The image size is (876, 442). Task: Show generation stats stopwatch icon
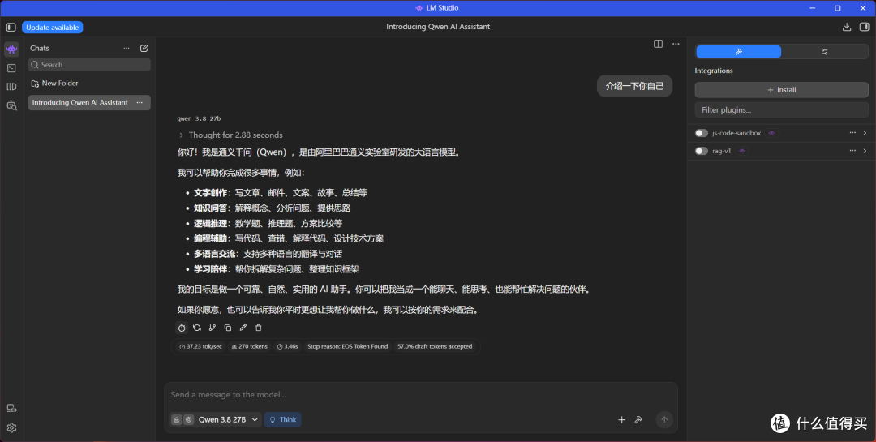click(182, 328)
